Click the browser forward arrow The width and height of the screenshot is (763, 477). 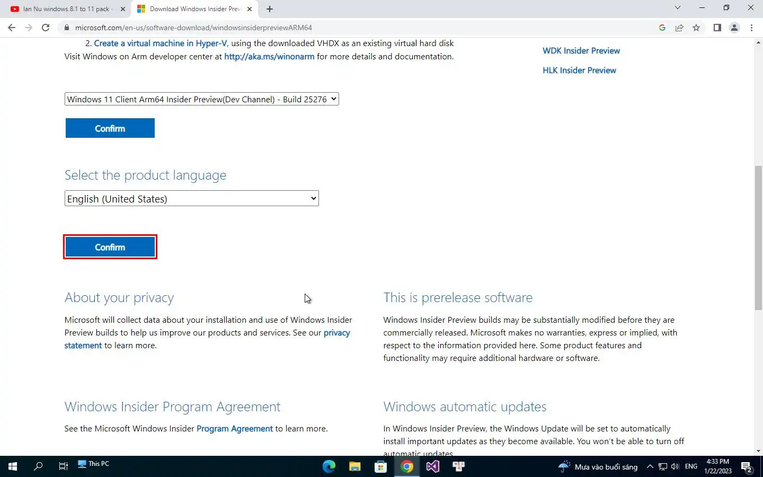(29, 28)
